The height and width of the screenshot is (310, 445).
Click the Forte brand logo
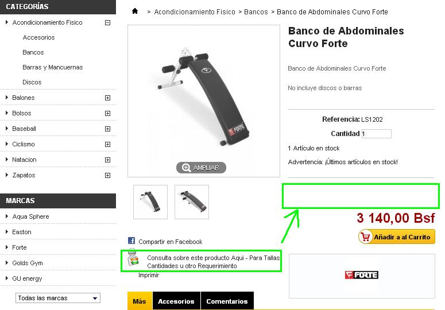coord(361,275)
